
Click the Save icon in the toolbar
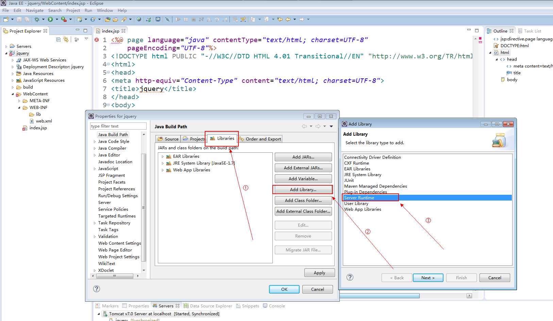19,19
